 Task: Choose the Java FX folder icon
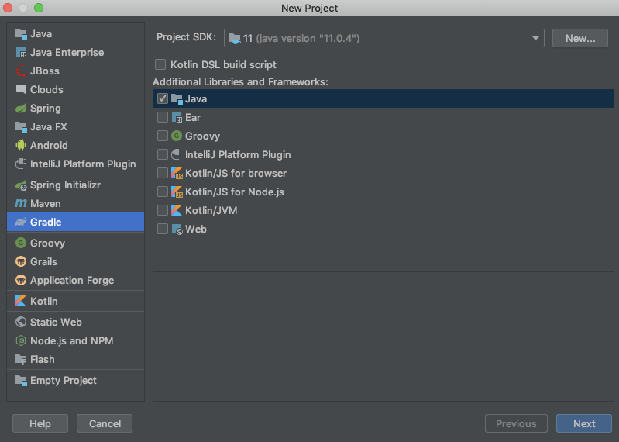point(21,127)
